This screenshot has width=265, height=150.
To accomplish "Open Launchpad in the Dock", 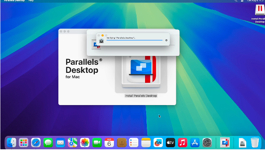I will [24, 143].
